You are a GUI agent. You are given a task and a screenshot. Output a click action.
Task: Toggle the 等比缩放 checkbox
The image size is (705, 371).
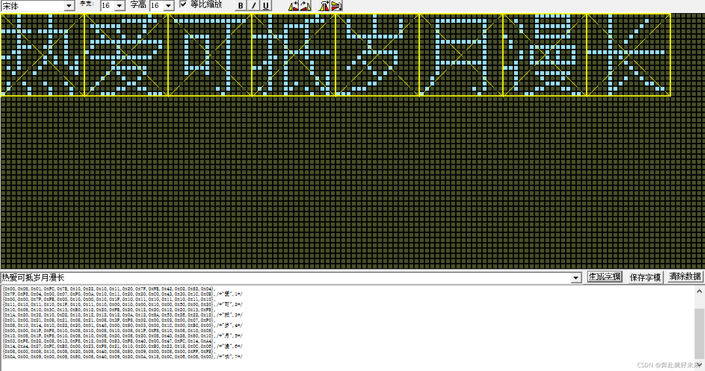(184, 5)
